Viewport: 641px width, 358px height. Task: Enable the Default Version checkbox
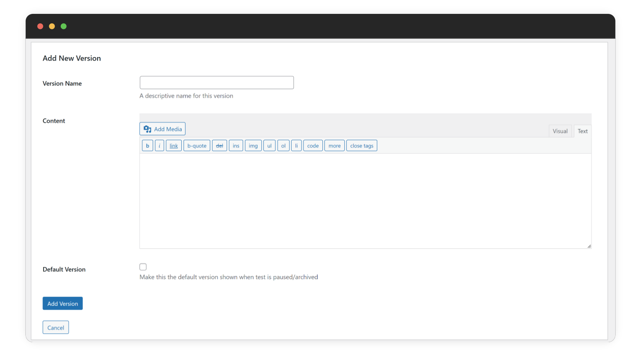coord(143,267)
